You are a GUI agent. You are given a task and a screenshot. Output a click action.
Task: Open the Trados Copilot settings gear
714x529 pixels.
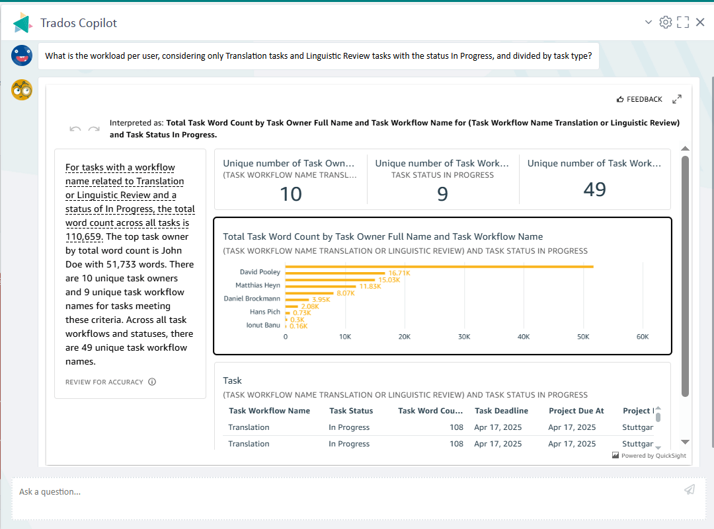(x=665, y=22)
